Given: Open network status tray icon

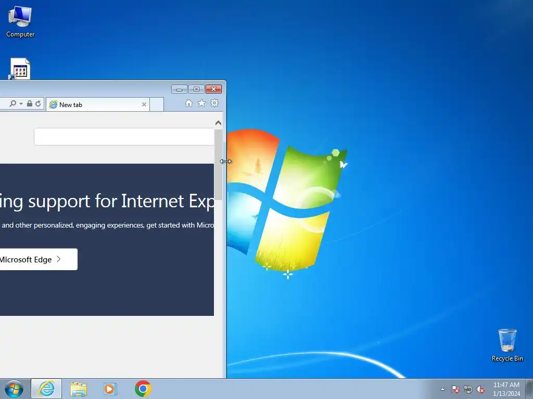Looking at the screenshot, I should (x=468, y=389).
